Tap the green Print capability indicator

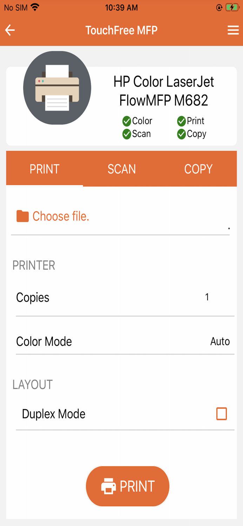[x=182, y=121]
